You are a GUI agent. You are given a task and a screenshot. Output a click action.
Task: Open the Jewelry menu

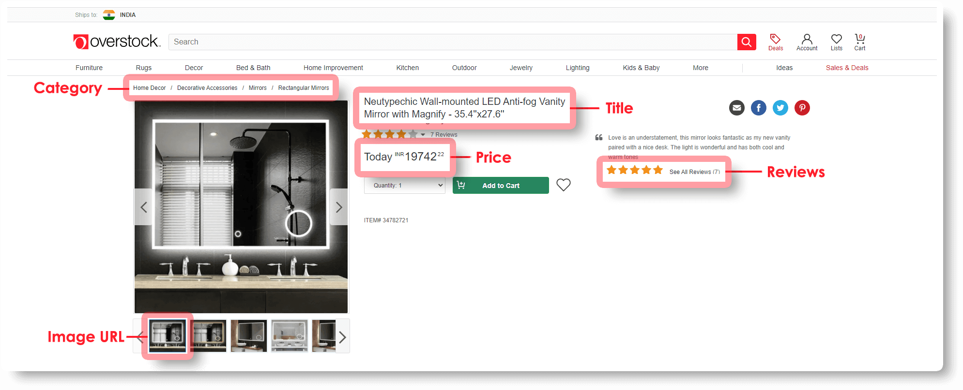(x=521, y=68)
